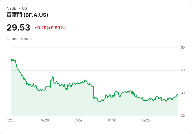The image size is (192, 134).
Task: Click the +0.29(+0.99%) price change
Action: 50,28
